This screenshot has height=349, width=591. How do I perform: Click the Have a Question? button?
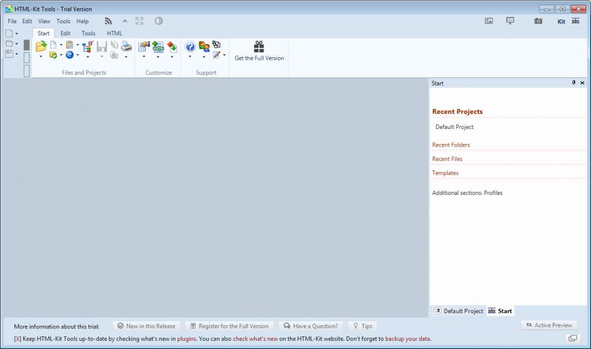(311, 326)
